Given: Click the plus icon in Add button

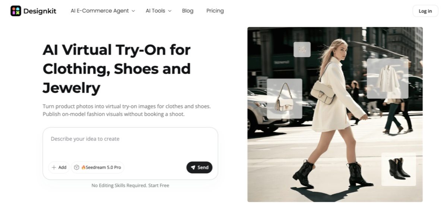Looking at the screenshot, I should (54, 167).
